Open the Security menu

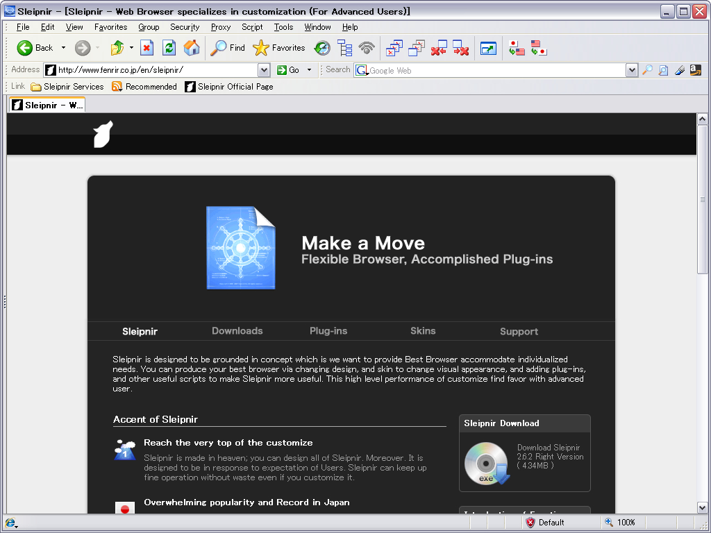click(x=185, y=27)
